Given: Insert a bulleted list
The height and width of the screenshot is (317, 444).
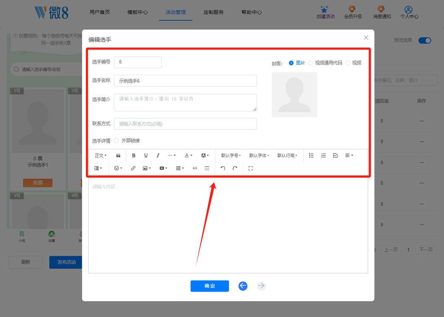Looking at the screenshot, I should pyautogui.click(x=311, y=156).
